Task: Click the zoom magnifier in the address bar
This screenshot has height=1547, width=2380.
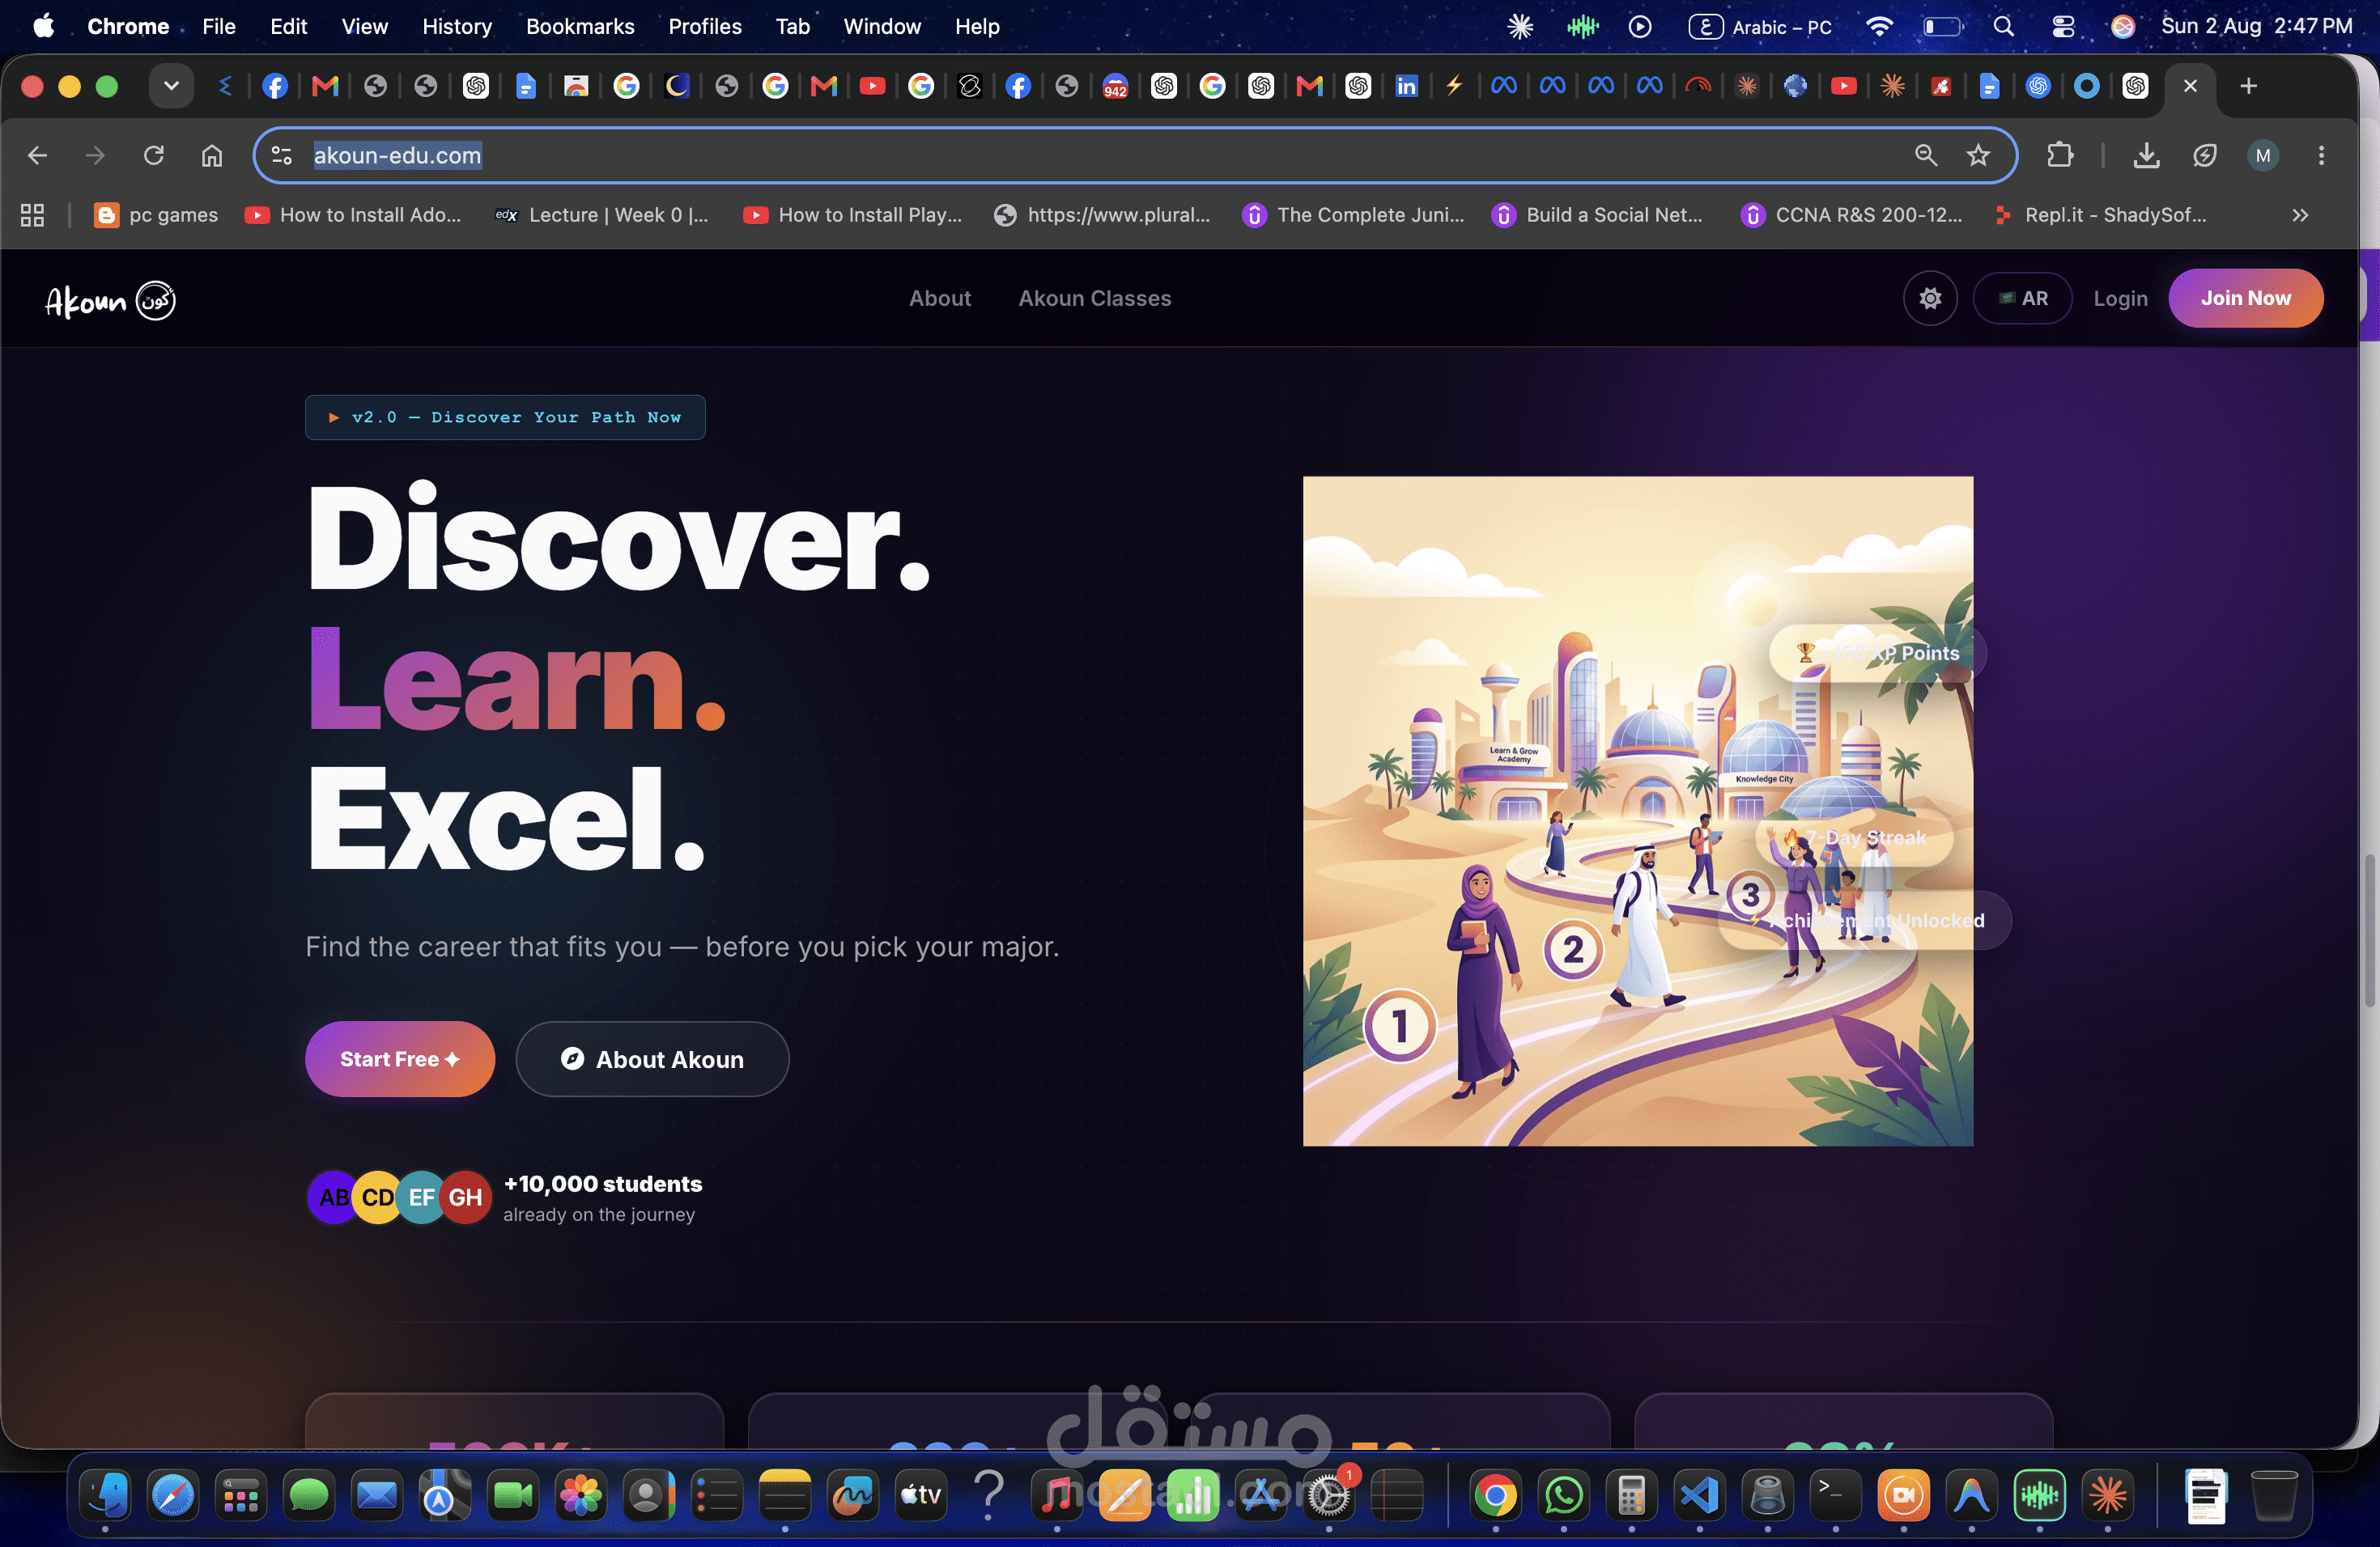Action: (1925, 155)
